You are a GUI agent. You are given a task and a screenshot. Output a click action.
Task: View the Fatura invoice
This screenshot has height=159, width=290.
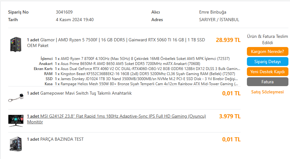tap(267, 82)
